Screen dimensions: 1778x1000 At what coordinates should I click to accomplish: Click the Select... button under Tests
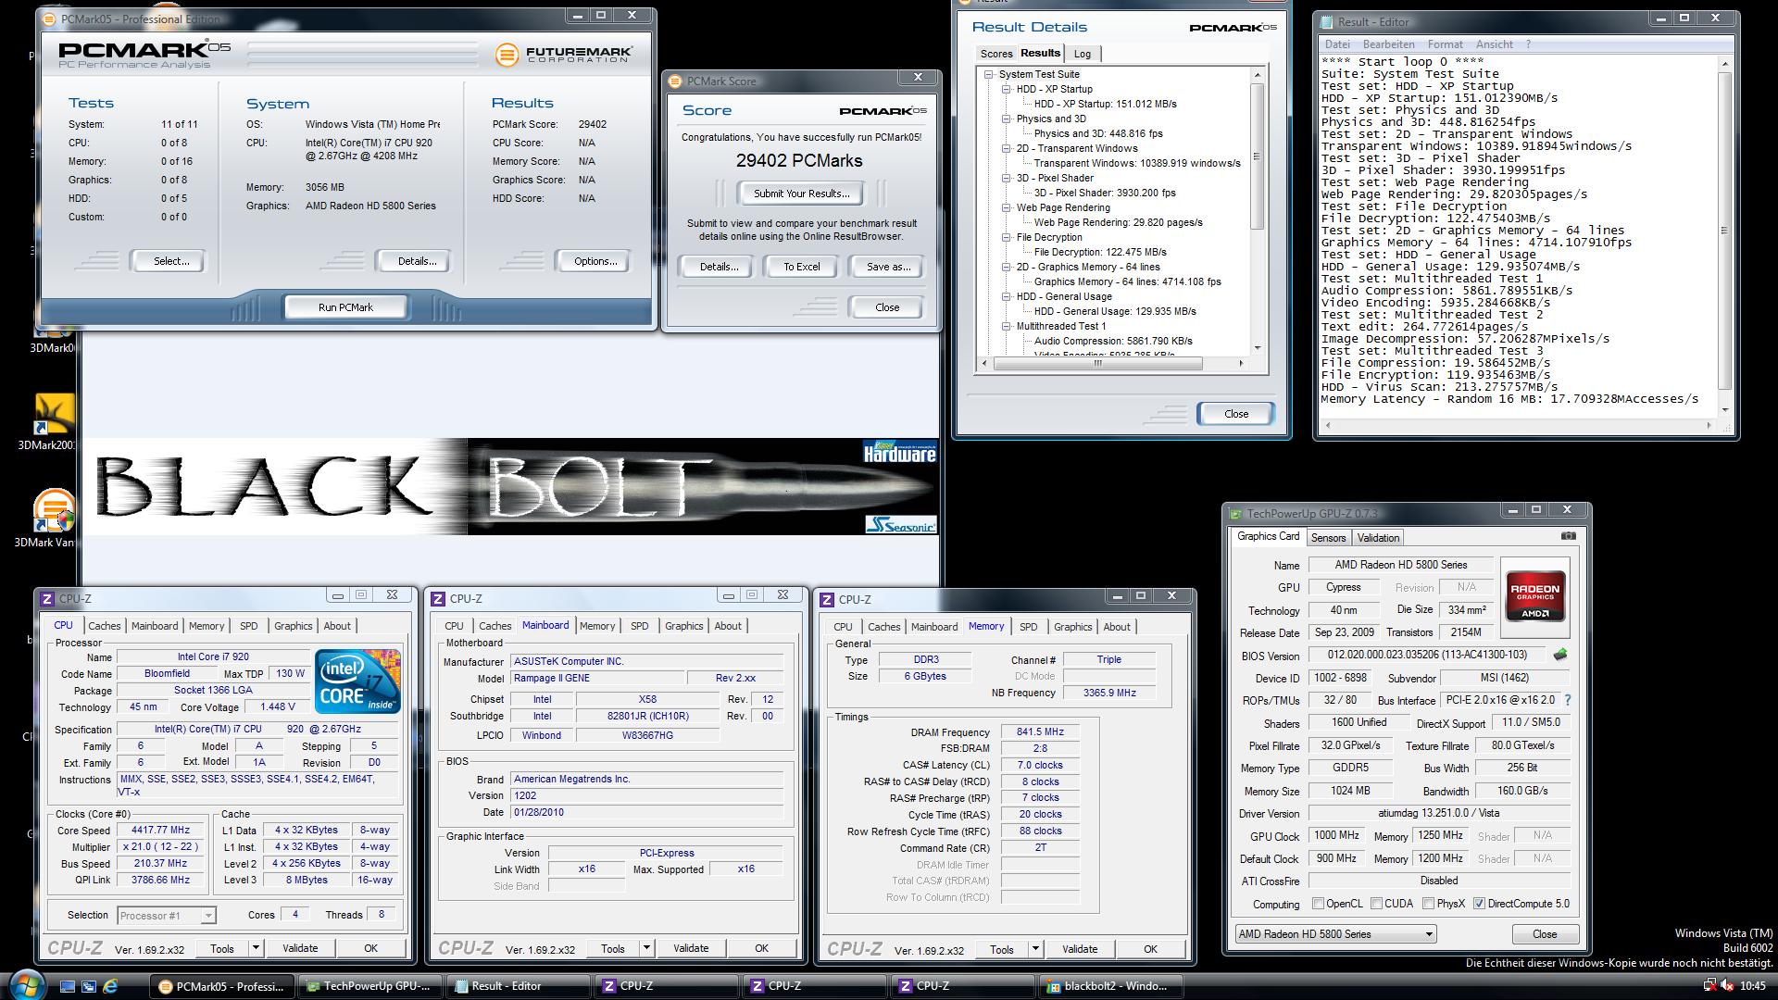click(170, 261)
